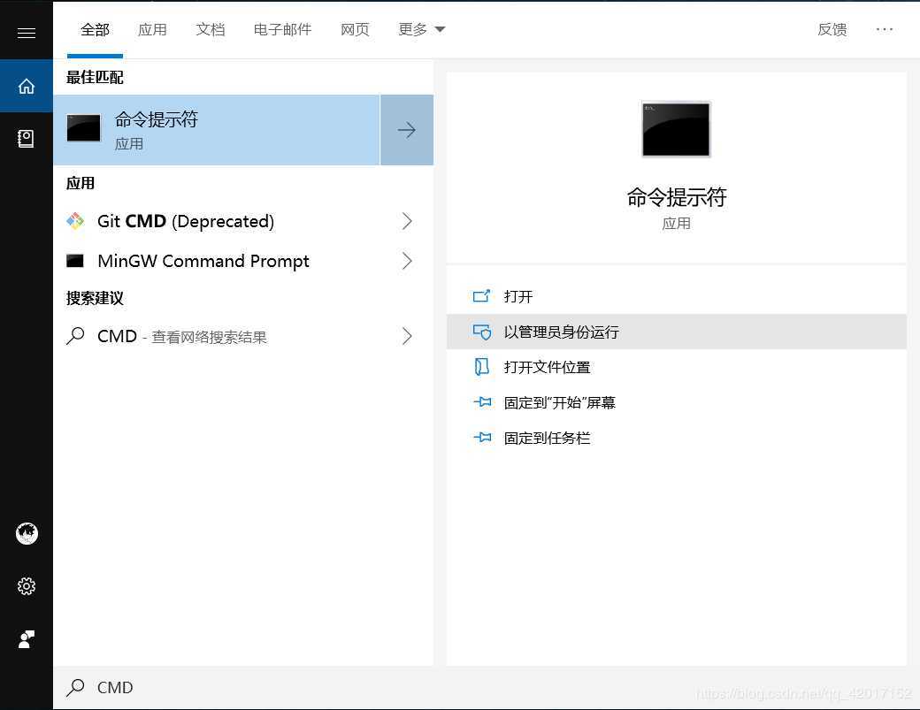Switch to the 网页 tab
Viewport: 920px width, 710px height.
pyautogui.click(x=355, y=29)
